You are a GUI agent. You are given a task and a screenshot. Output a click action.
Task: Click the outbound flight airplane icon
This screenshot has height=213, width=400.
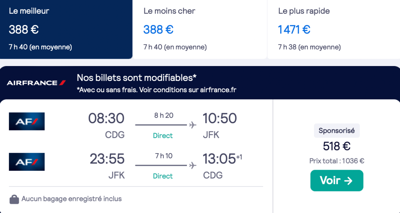tap(192, 125)
